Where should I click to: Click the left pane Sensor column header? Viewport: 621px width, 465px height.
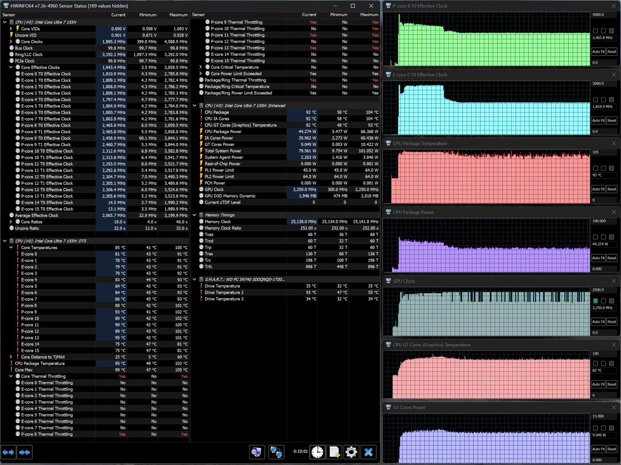click(48, 15)
